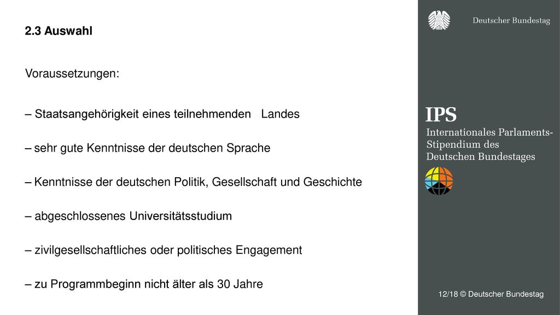This screenshot has height=315, width=560.
Task: Click the abgeschlossenes Universitätsstudium bullet
Action: pos(128,216)
